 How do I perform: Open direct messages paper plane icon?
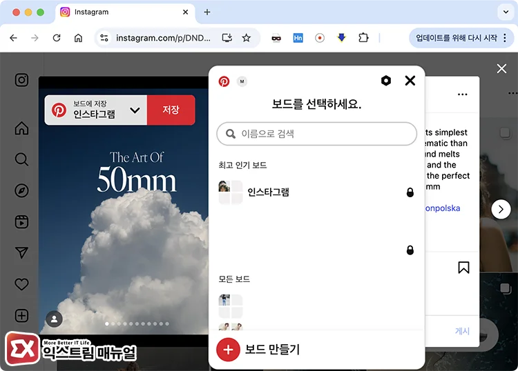click(x=22, y=253)
